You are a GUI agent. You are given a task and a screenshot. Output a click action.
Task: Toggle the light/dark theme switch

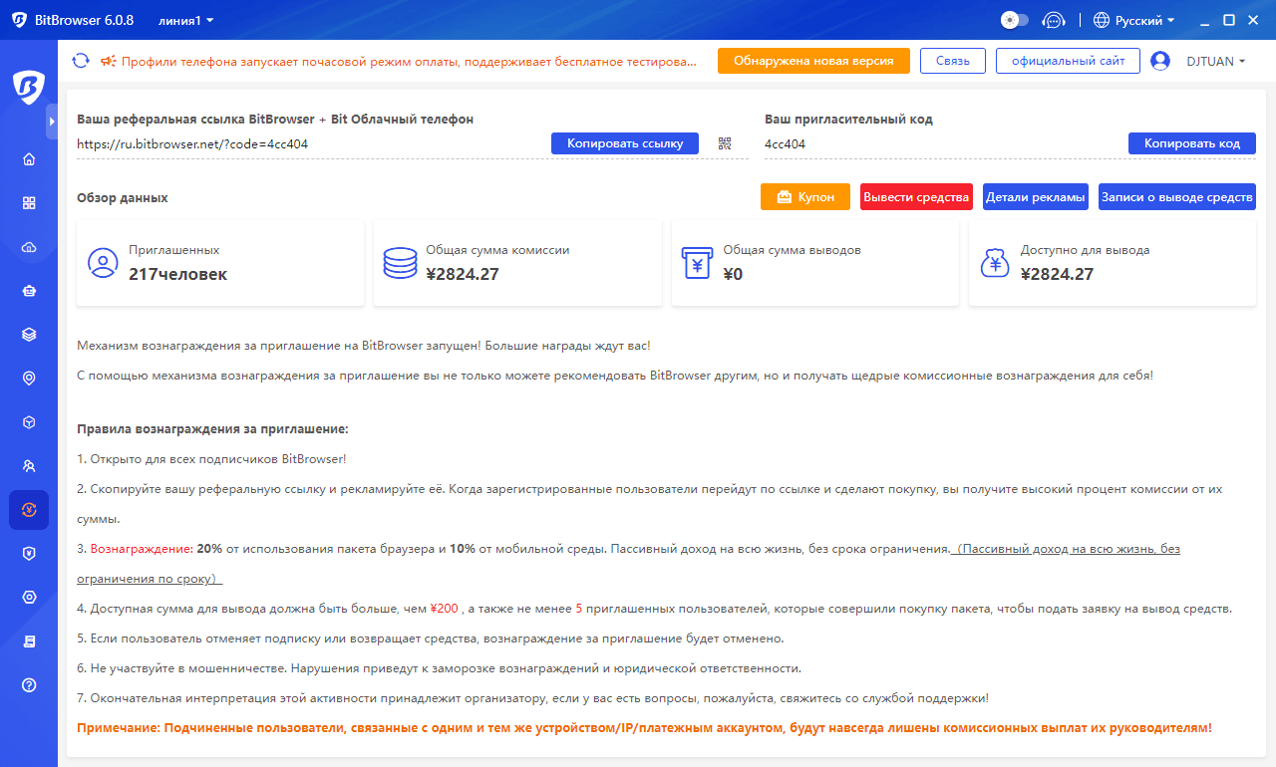click(x=1014, y=20)
